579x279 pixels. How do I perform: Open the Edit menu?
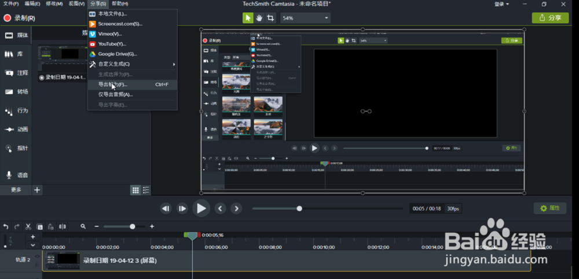coord(32,3)
